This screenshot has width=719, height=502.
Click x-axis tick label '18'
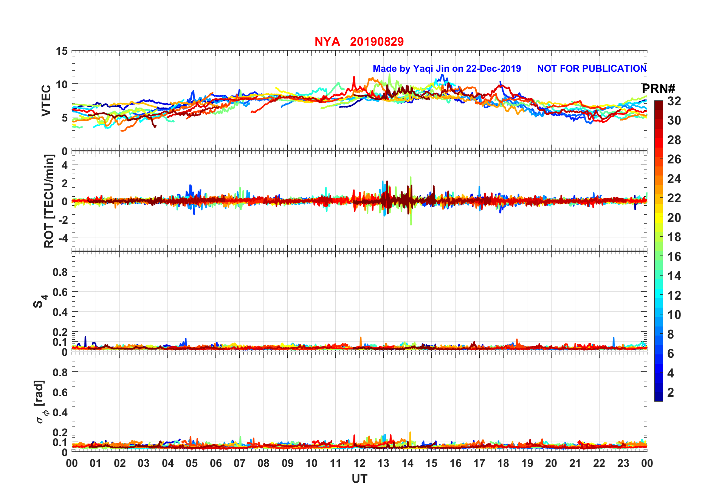[503, 463]
